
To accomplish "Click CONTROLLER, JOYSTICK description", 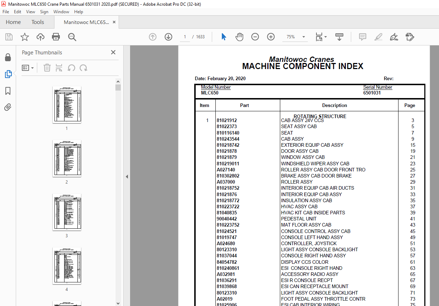I will pos(309,243).
